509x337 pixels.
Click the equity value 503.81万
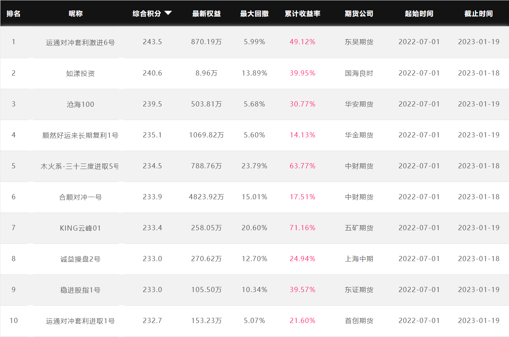click(x=206, y=104)
